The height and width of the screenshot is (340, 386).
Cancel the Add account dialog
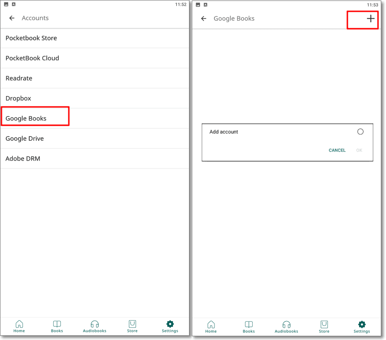click(x=337, y=150)
